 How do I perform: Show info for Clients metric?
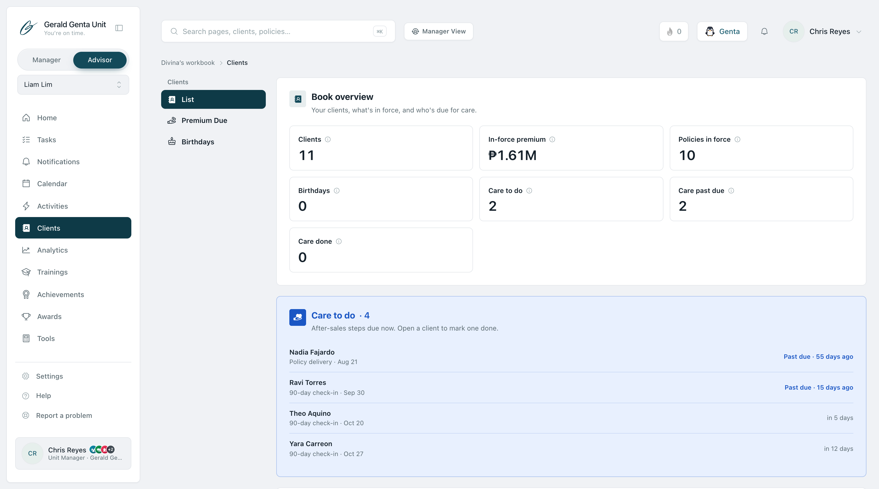point(328,139)
